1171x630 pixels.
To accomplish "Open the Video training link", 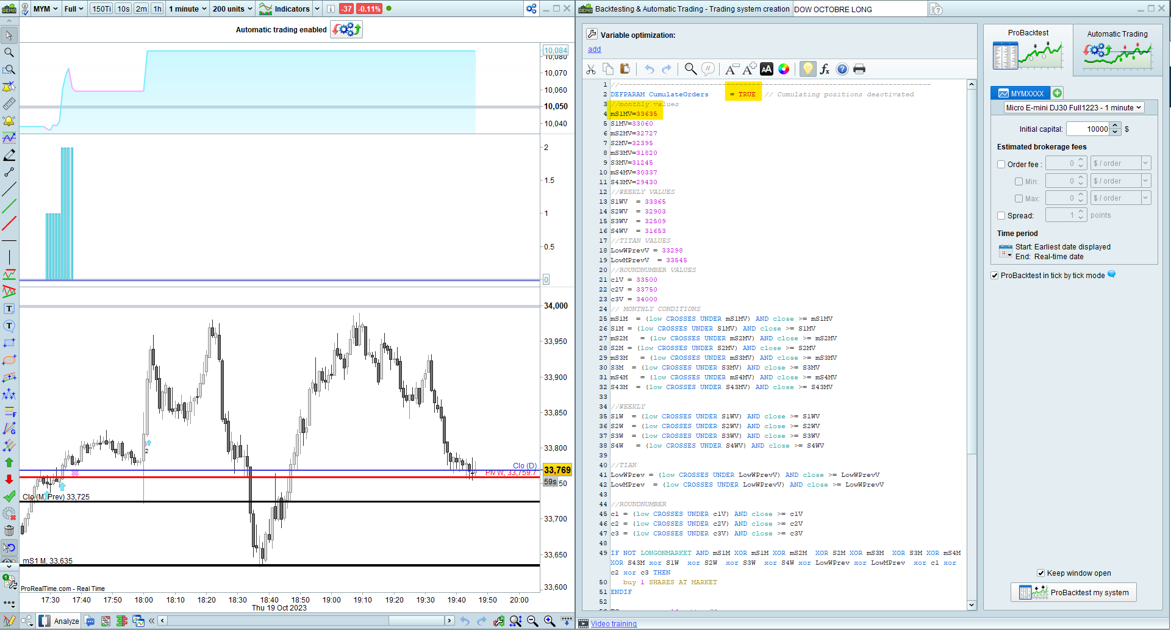I will click(614, 624).
